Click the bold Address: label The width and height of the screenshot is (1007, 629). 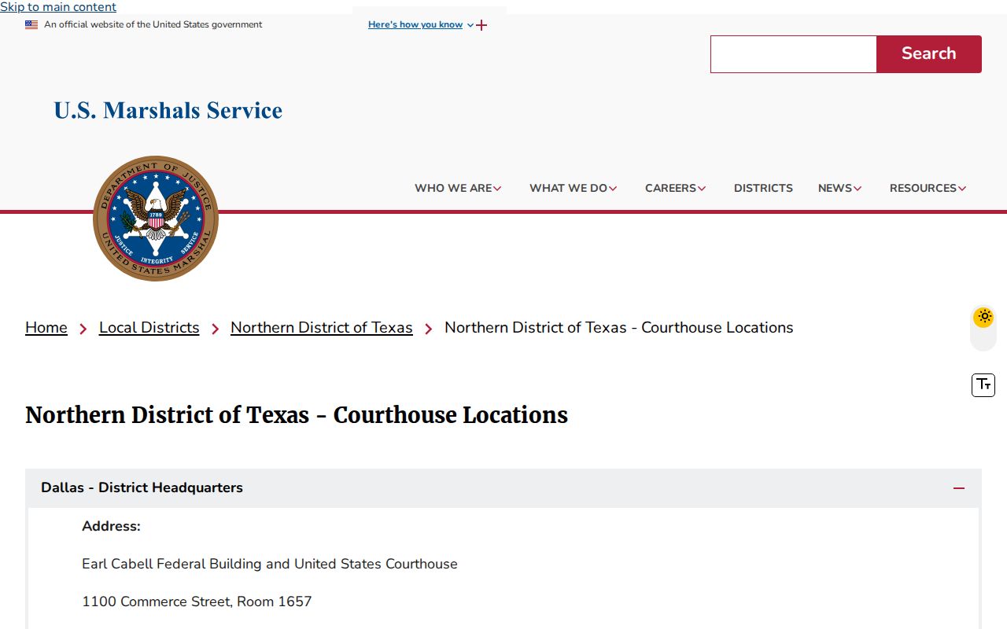(x=111, y=526)
